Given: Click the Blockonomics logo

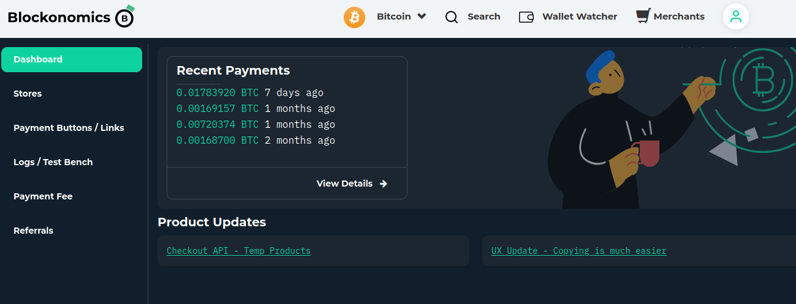Looking at the screenshot, I should pos(70,17).
